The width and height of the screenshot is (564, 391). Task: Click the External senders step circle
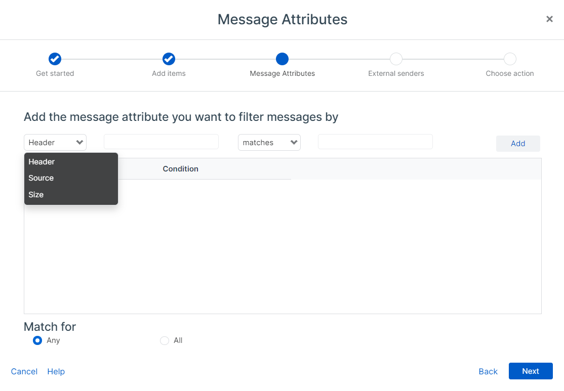(396, 59)
